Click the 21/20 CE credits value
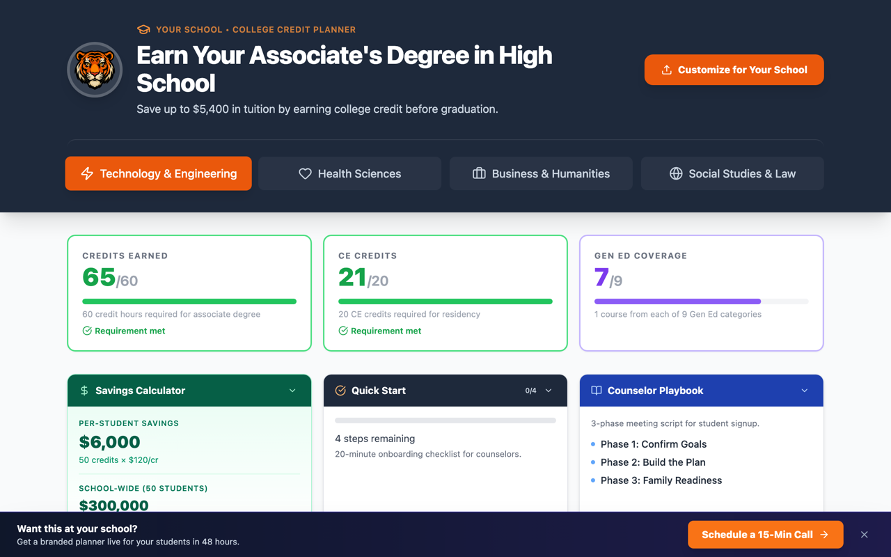Image resolution: width=891 pixels, height=557 pixels. [363, 278]
